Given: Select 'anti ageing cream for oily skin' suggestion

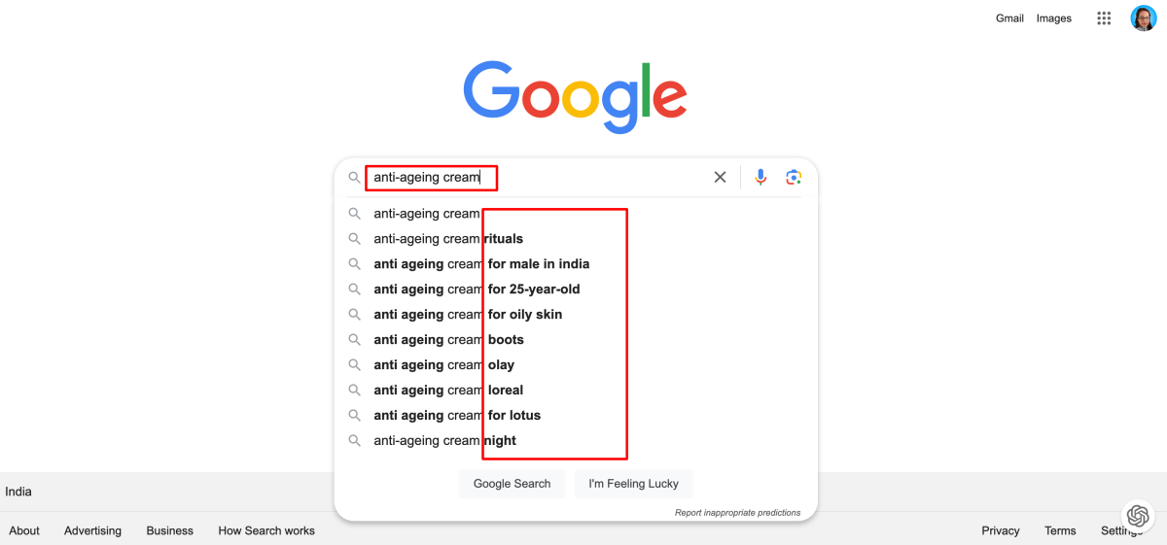Looking at the screenshot, I should coord(468,315).
